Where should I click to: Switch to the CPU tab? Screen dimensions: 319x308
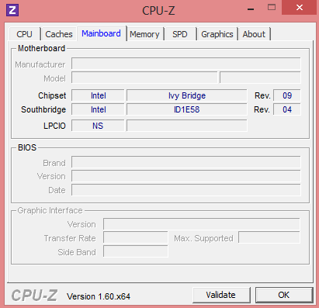pyautogui.click(x=25, y=34)
